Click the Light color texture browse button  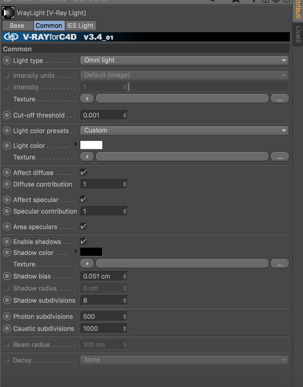pyautogui.click(x=280, y=157)
